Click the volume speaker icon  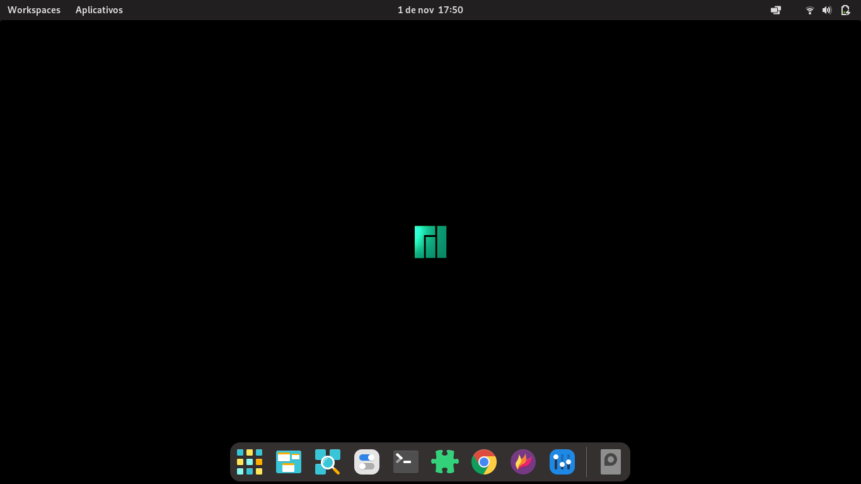[x=827, y=10]
